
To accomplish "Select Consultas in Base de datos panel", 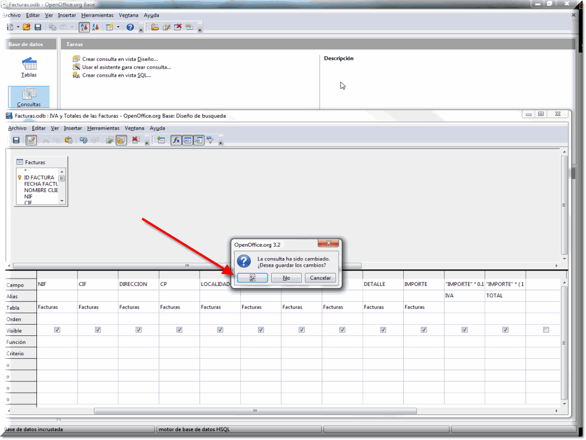I will [x=29, y=97].
